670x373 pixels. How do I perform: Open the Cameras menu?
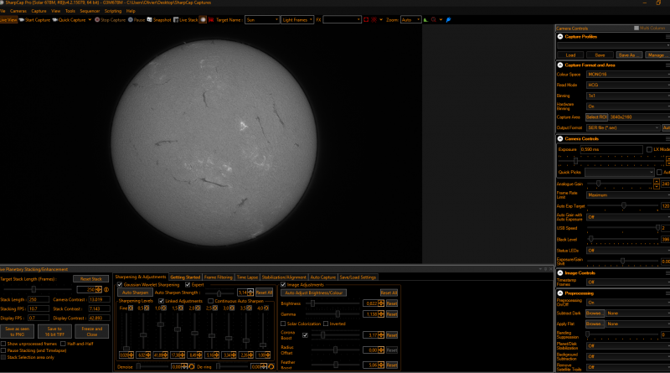pyautogui.click(x=18, y=11)
